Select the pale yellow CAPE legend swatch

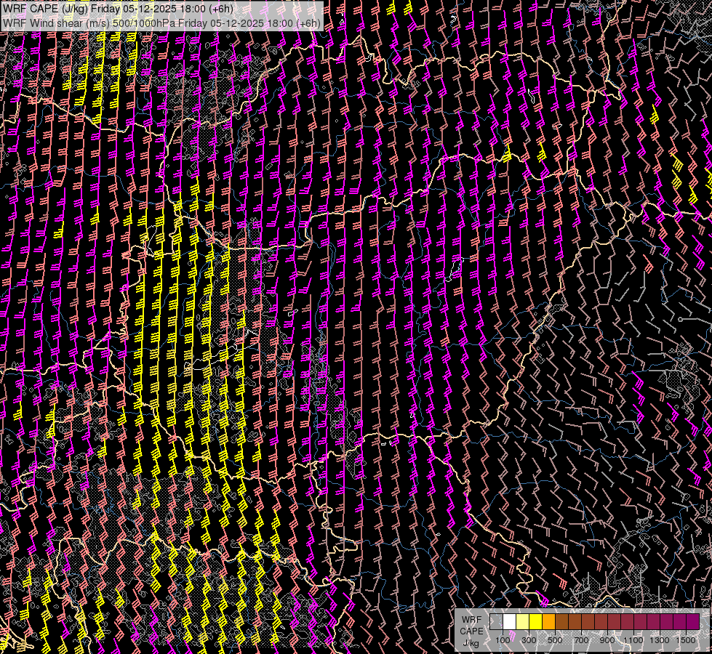pyautogui.click(x=522, y=622)
